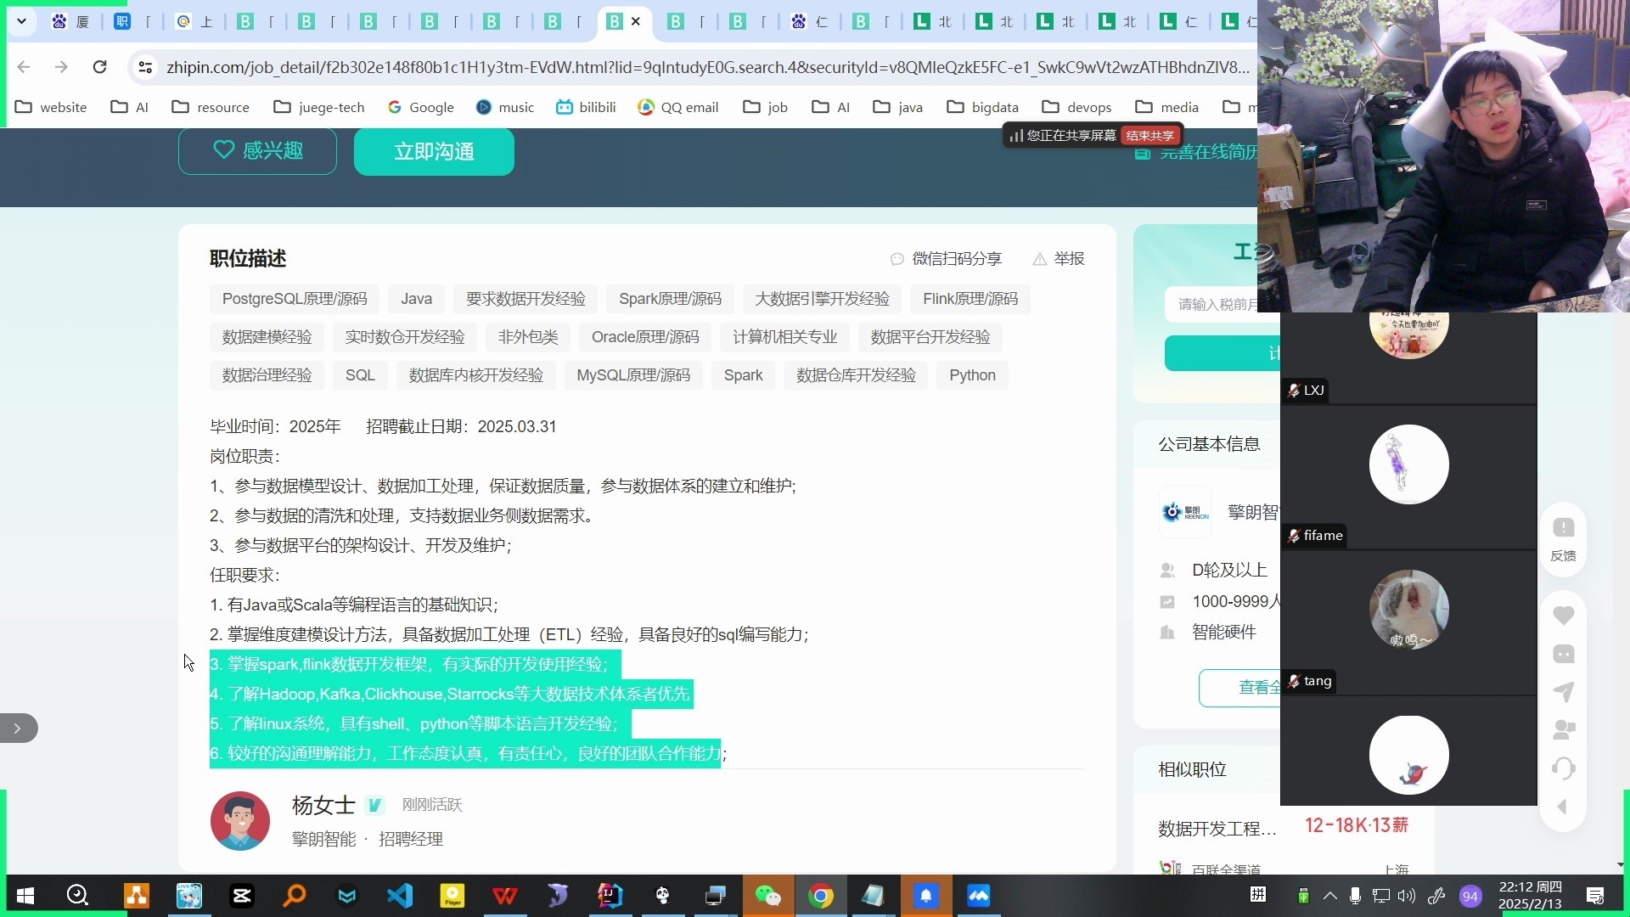Click the microphone tray icon
Screen dimensions: 1630x917
pos(1356,896)
